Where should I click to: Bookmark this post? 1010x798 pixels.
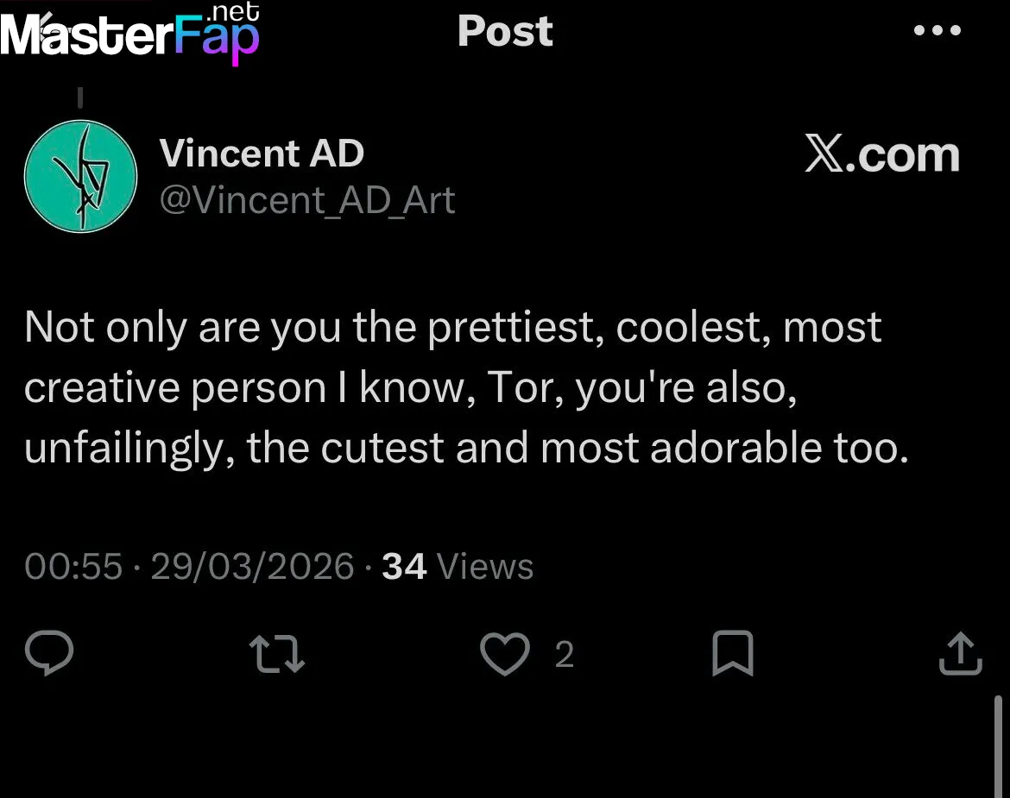[733, 655]
